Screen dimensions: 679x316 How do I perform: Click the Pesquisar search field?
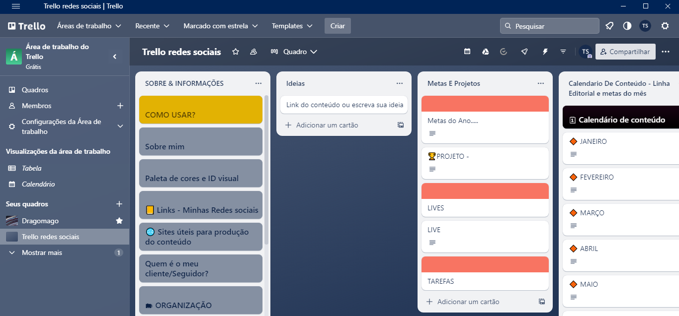click(x=549, y=26)
